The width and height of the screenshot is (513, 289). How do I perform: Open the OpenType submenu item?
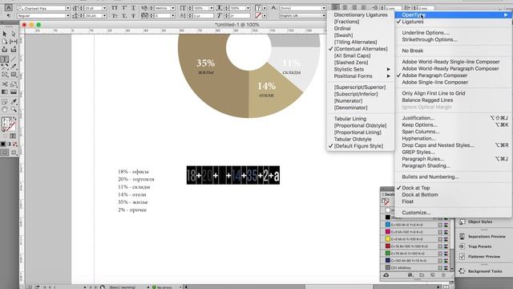(453, 15)
